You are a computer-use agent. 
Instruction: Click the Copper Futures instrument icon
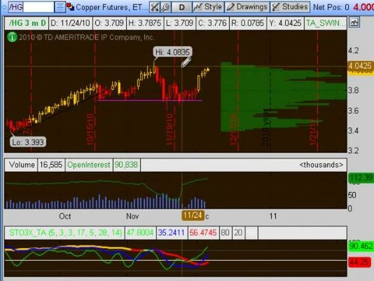click(70, 7)
